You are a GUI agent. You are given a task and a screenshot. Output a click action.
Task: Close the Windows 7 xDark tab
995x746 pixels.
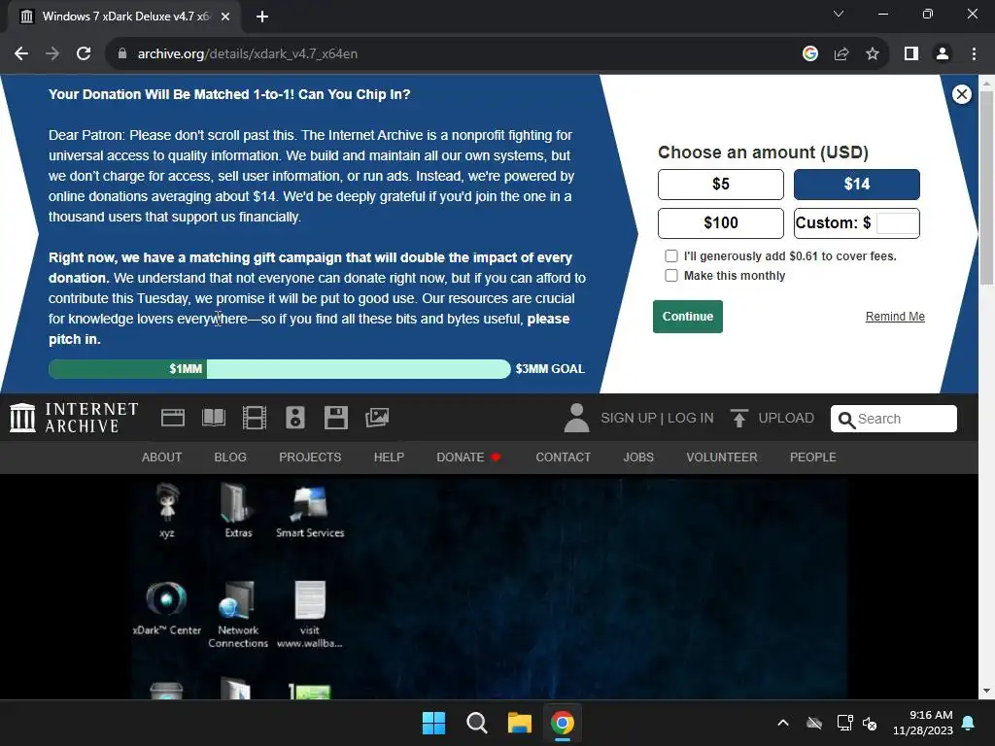[225, 17]
